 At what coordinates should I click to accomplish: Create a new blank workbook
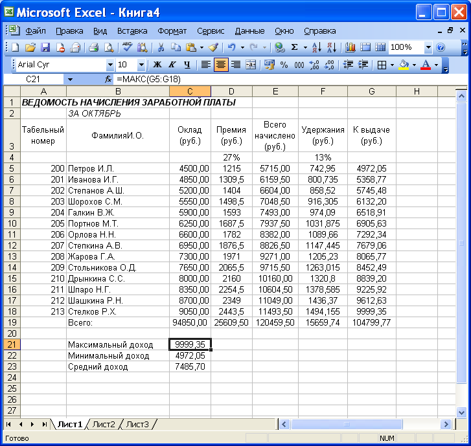pyautogui.click(x=16, y=47)
